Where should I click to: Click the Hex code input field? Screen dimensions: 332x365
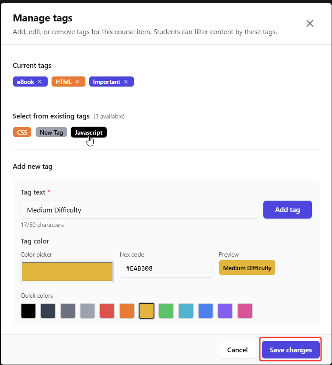(x=166, y=268)
